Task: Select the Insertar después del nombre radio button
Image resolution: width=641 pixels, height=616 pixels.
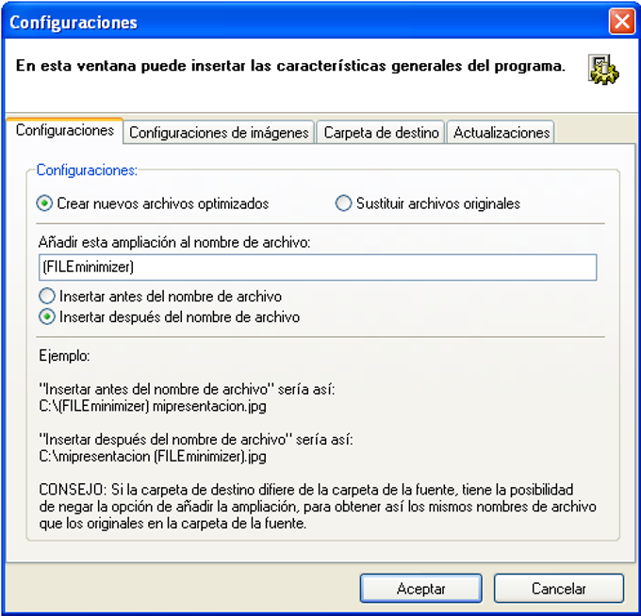Action: (x=47, y=317)
